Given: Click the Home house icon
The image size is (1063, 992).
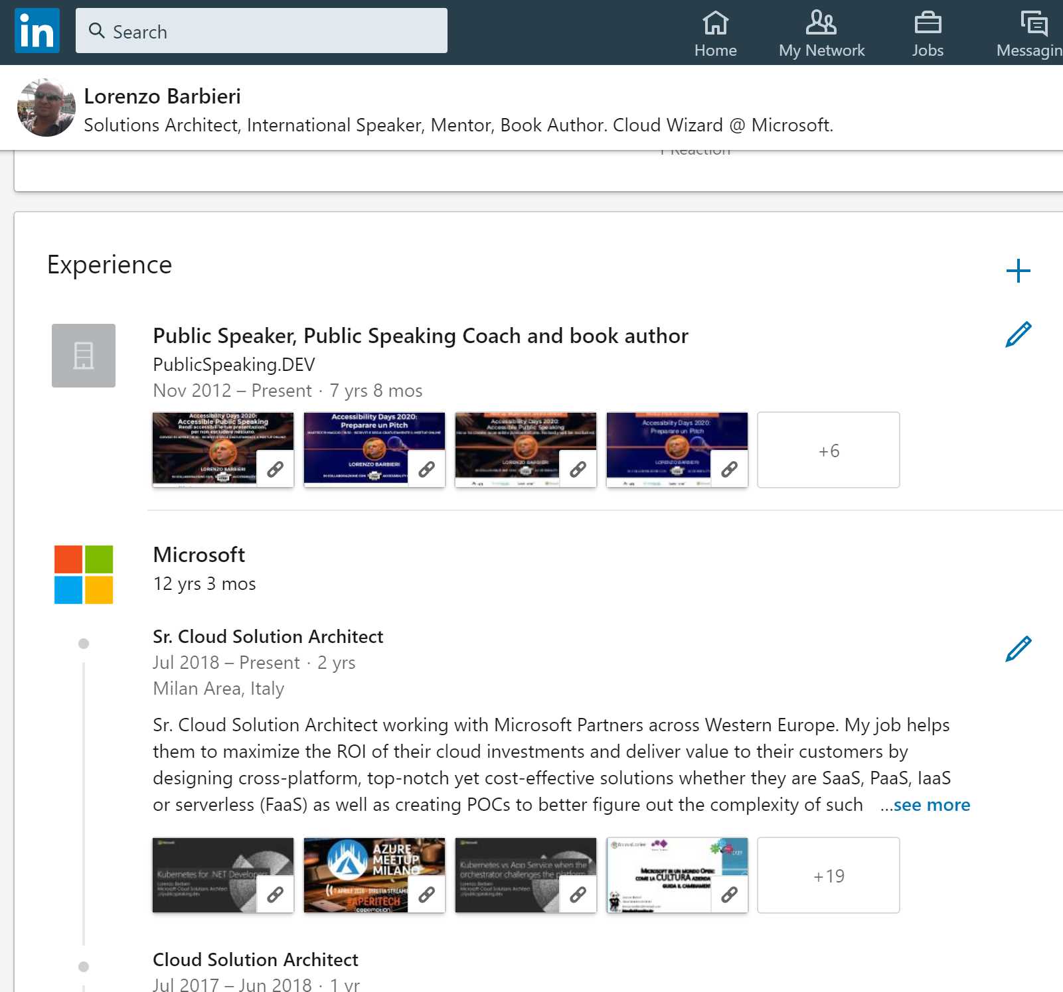Looking at the screenshot, I should click(x=715, y=22).
